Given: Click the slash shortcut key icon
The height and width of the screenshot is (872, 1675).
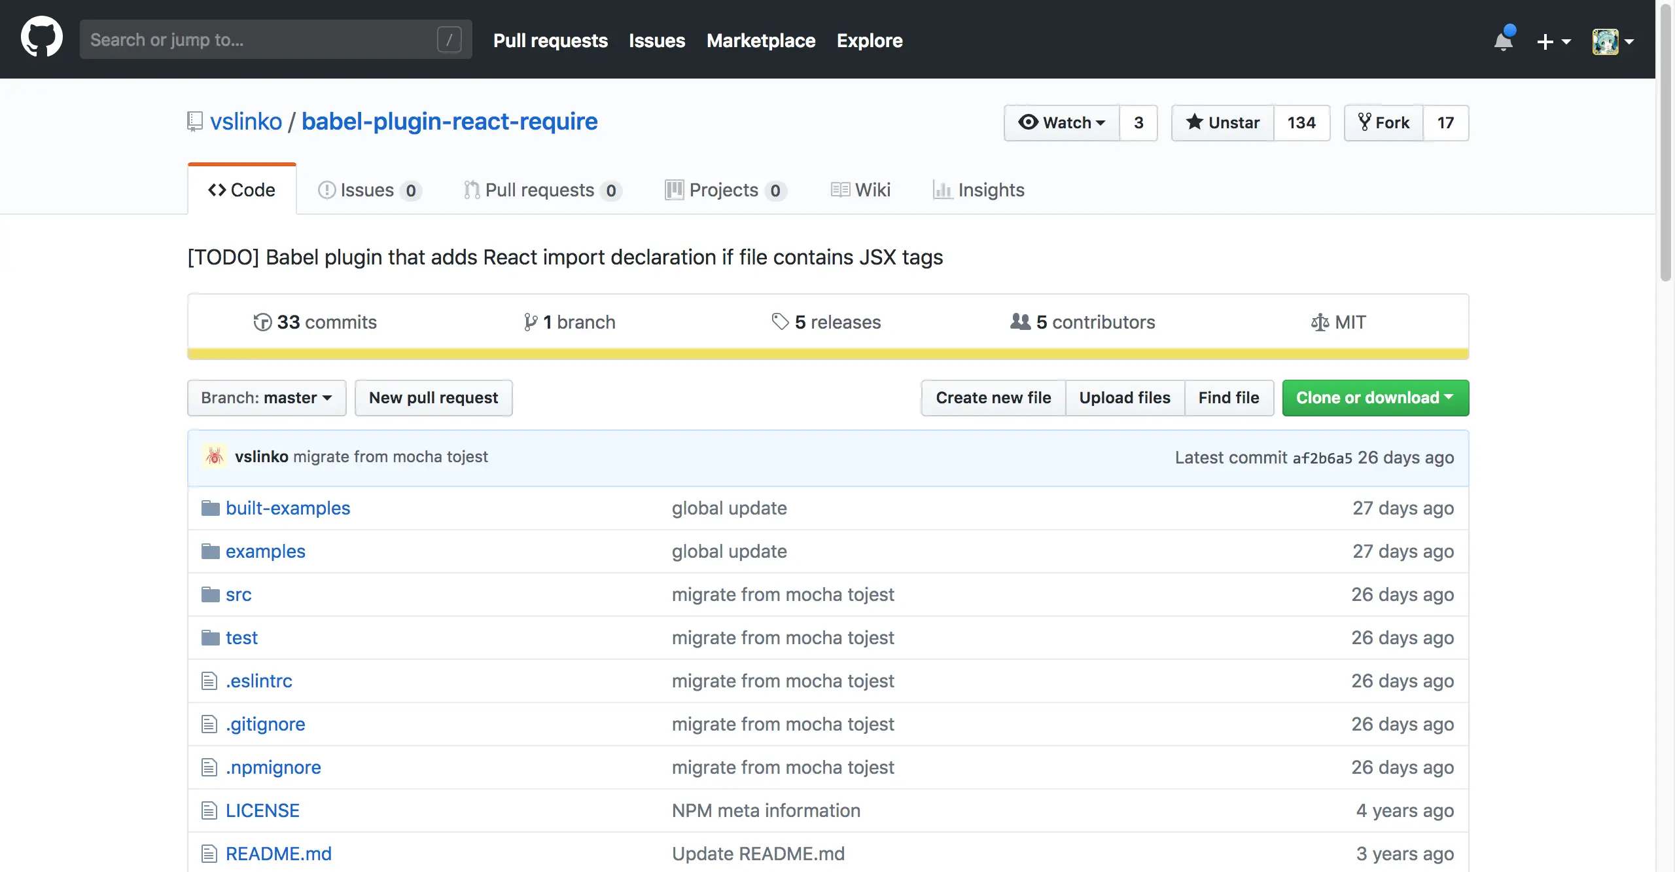Looking at the screenshot, I should tap(450, 39).
